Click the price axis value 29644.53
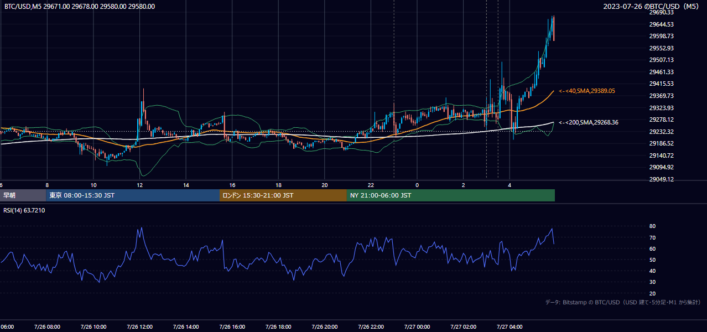This screenshot has width=707, height=332. point(661,24)
